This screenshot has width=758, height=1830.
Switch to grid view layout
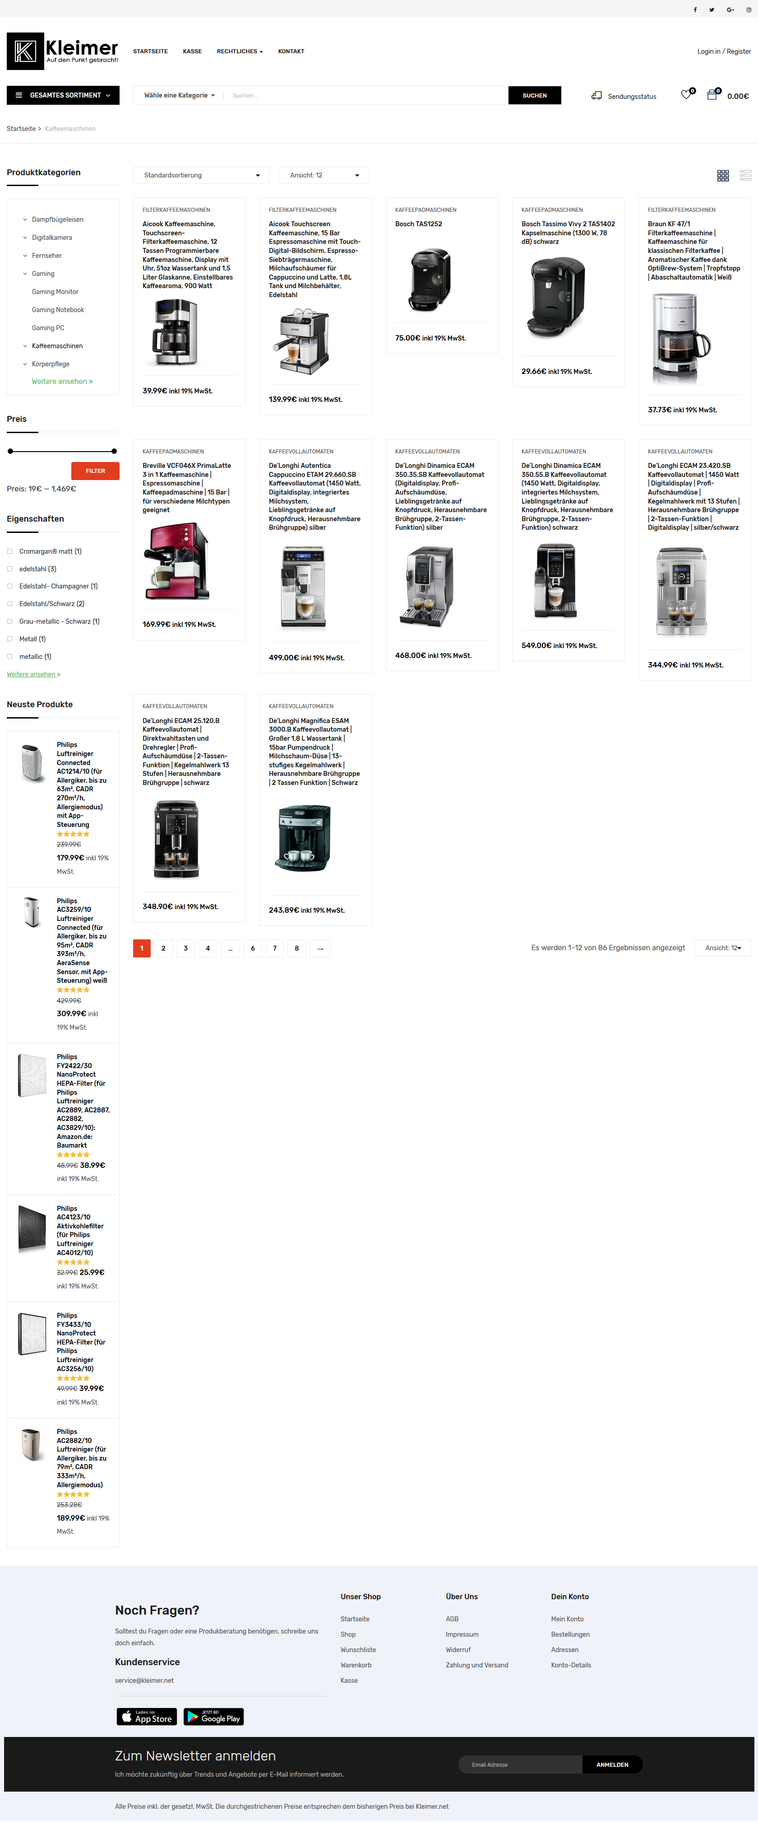pos(723,176)
